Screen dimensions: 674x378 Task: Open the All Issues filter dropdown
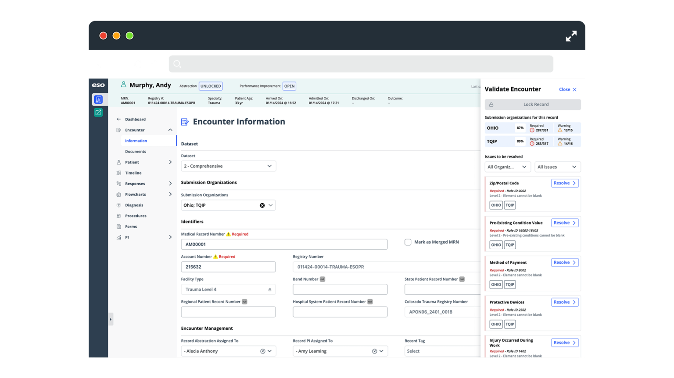coord(557,167)
